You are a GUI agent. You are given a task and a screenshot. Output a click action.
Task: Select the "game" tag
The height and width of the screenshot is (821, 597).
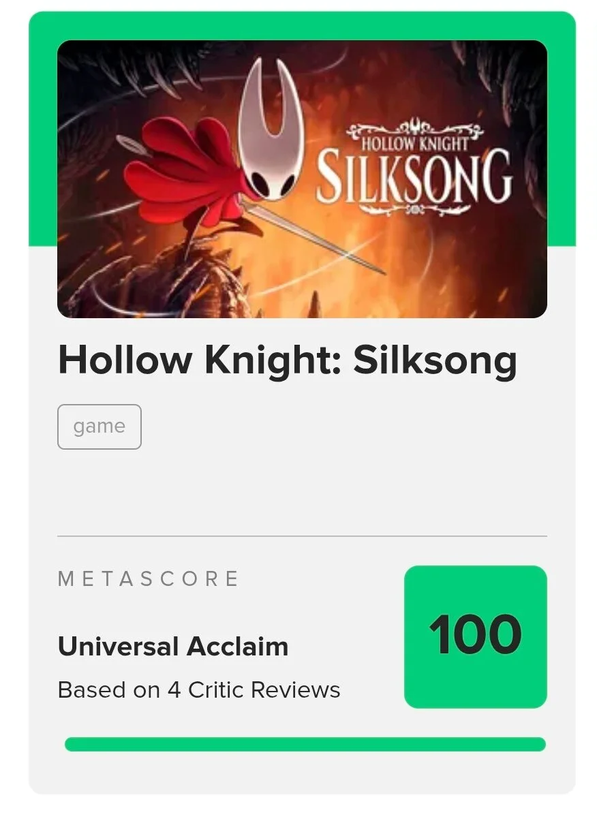coord(99,427)
